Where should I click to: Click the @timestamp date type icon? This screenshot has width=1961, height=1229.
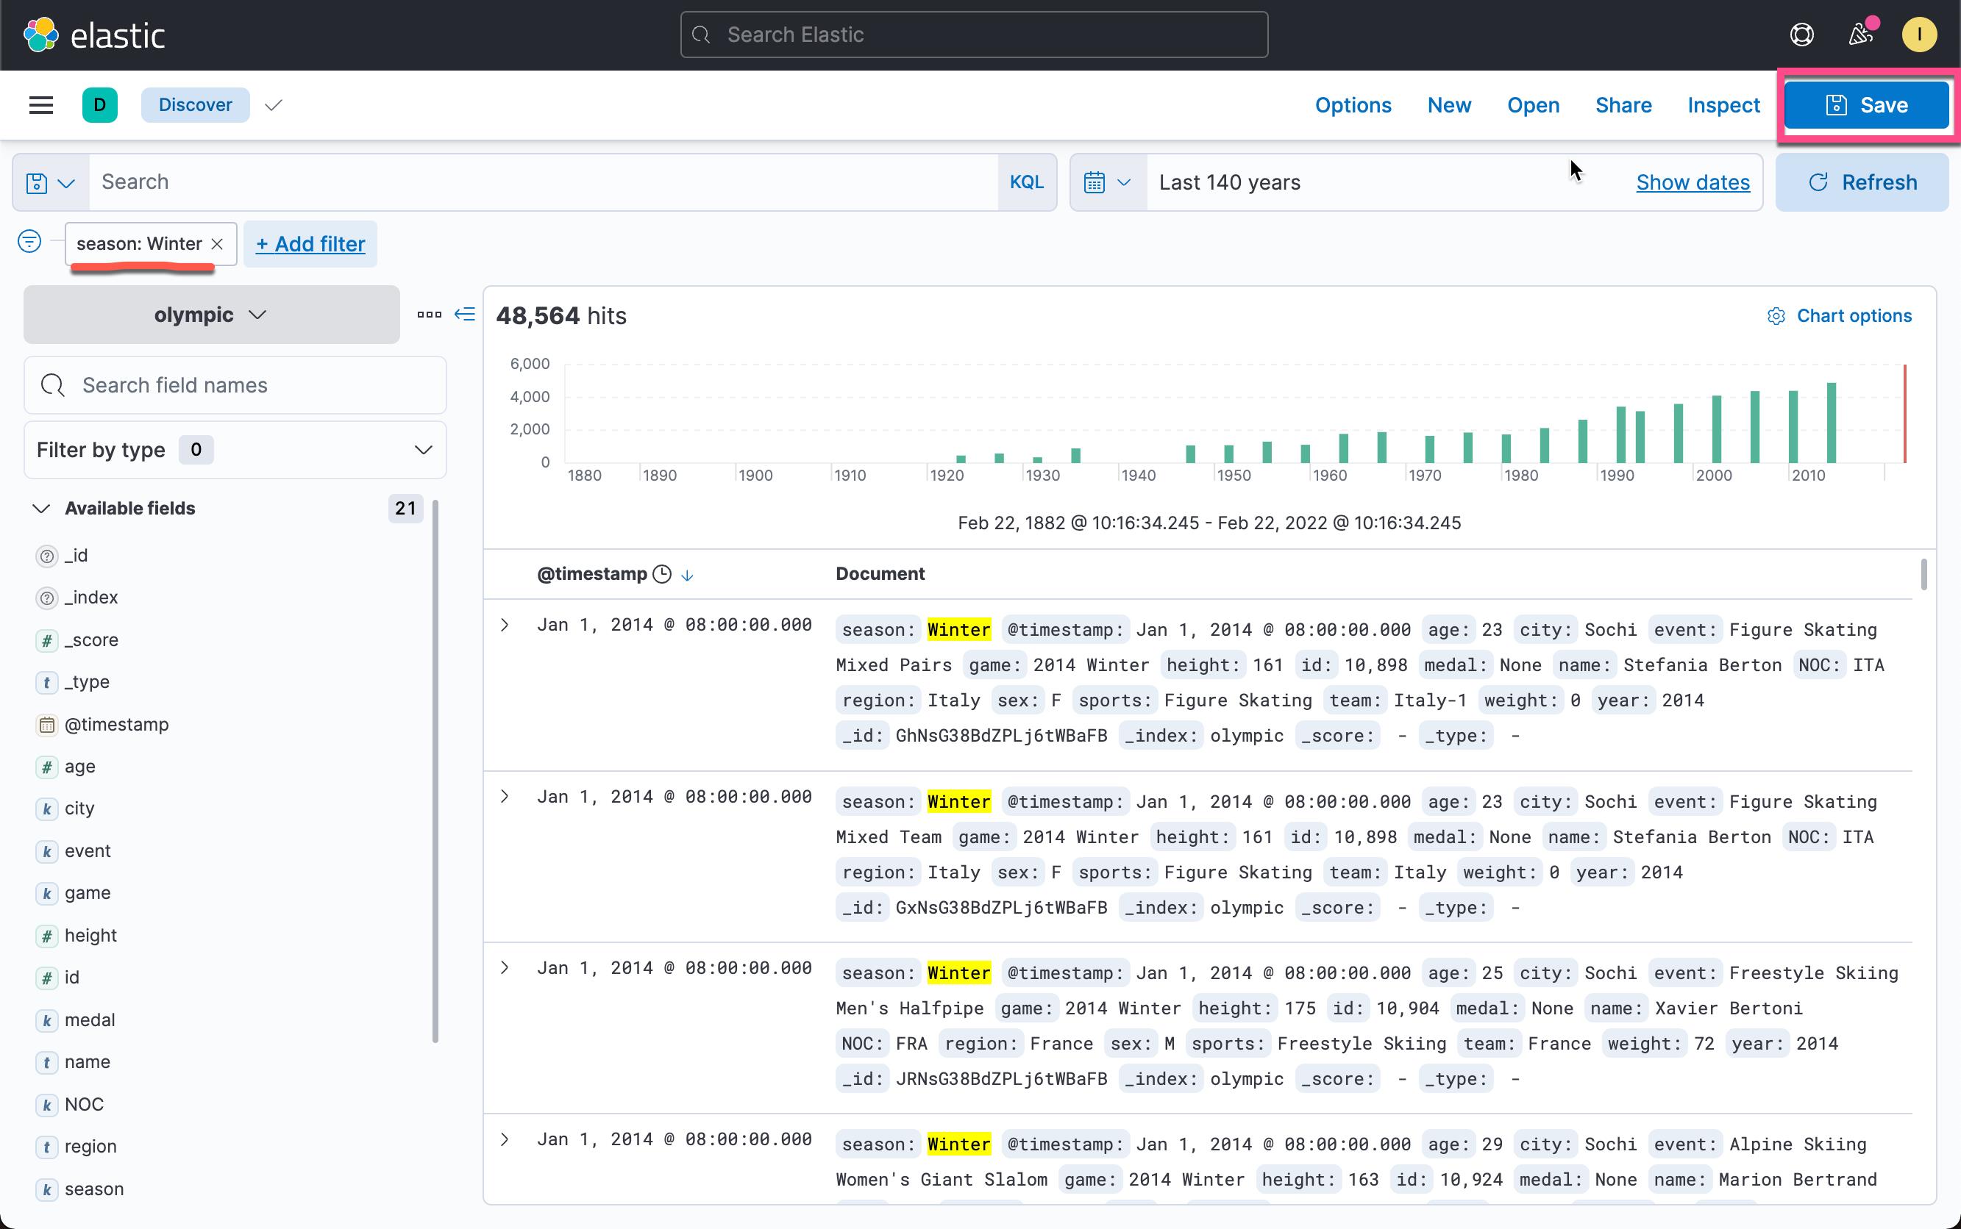pos(47,725)
